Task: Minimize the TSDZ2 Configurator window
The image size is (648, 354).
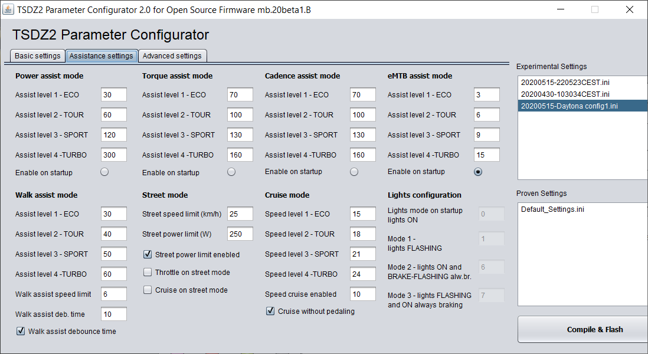Action: 561,9
